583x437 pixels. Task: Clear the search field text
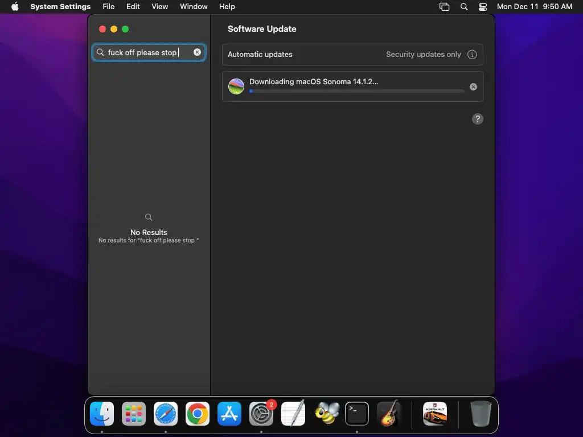tap(197, 52)
